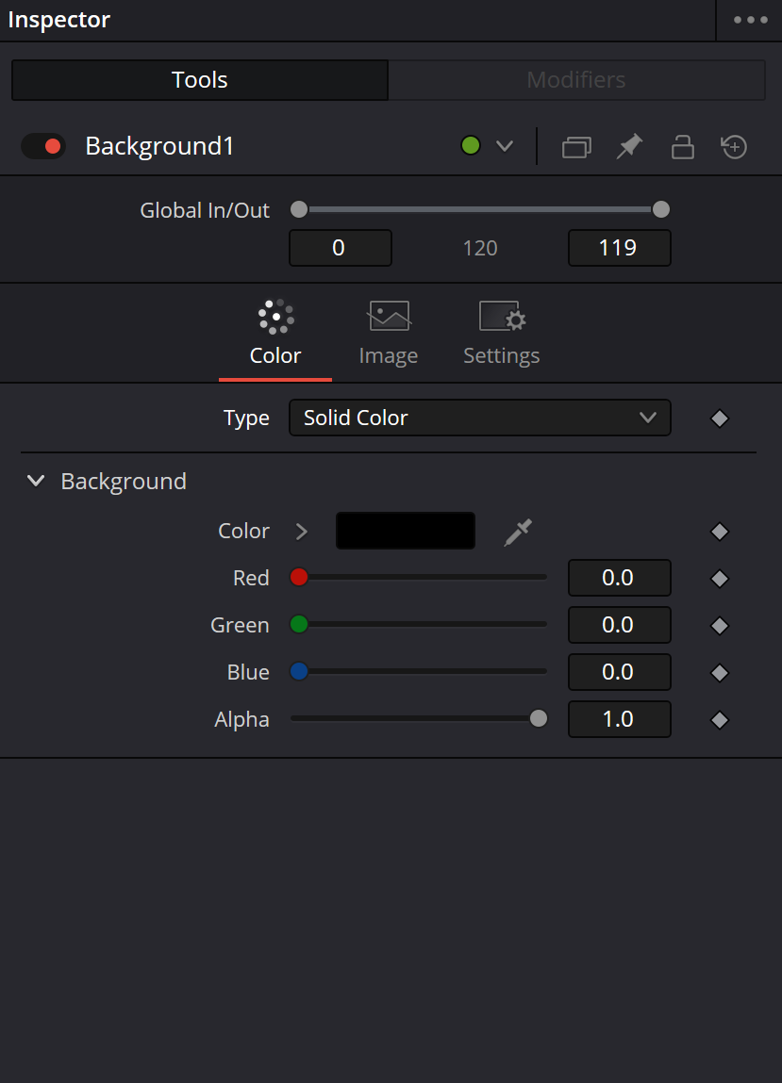Click the Red slider handle
Screen dimensions: 782x1083
(x=299, y=578)
